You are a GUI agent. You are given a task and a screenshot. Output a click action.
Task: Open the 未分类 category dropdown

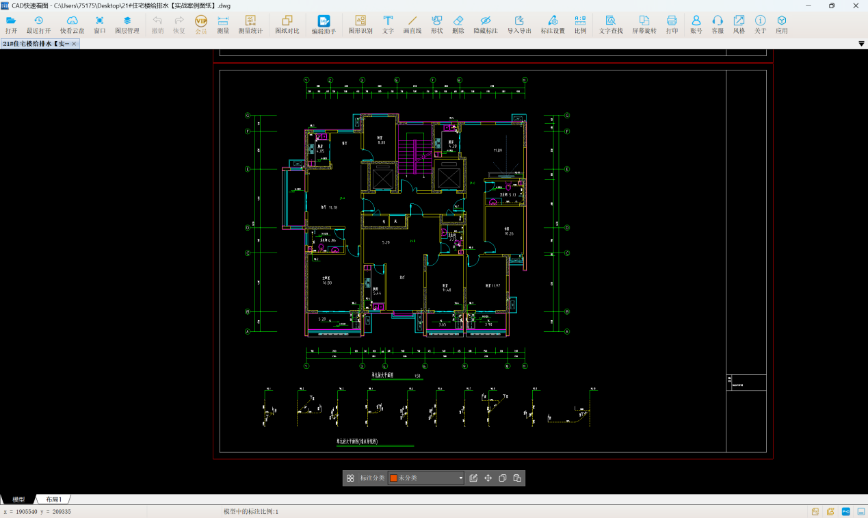426,478
